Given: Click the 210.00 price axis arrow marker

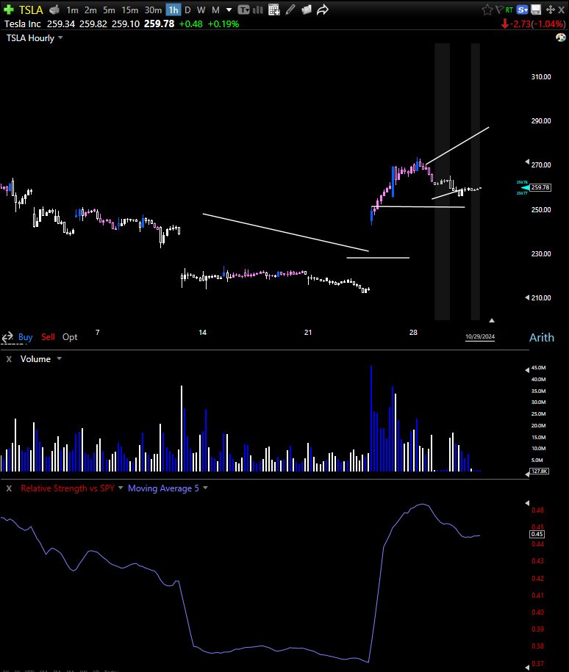Looking at the screenshot, I should click(x=527, y=297).
